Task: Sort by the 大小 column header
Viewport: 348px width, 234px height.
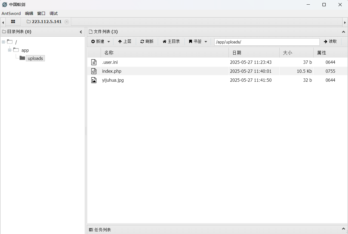Action: tap(297, 53)
